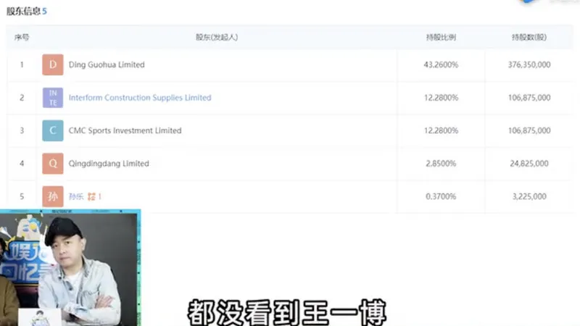
Task: Click the 12.2800% cell in CMC Sports row
Action: point(441,130)
